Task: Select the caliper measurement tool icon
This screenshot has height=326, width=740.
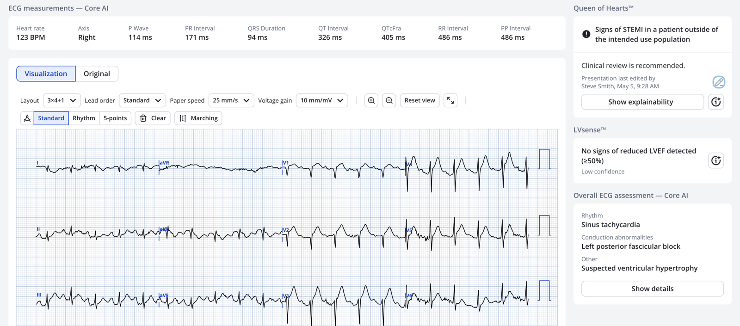Action: point(27,118)
